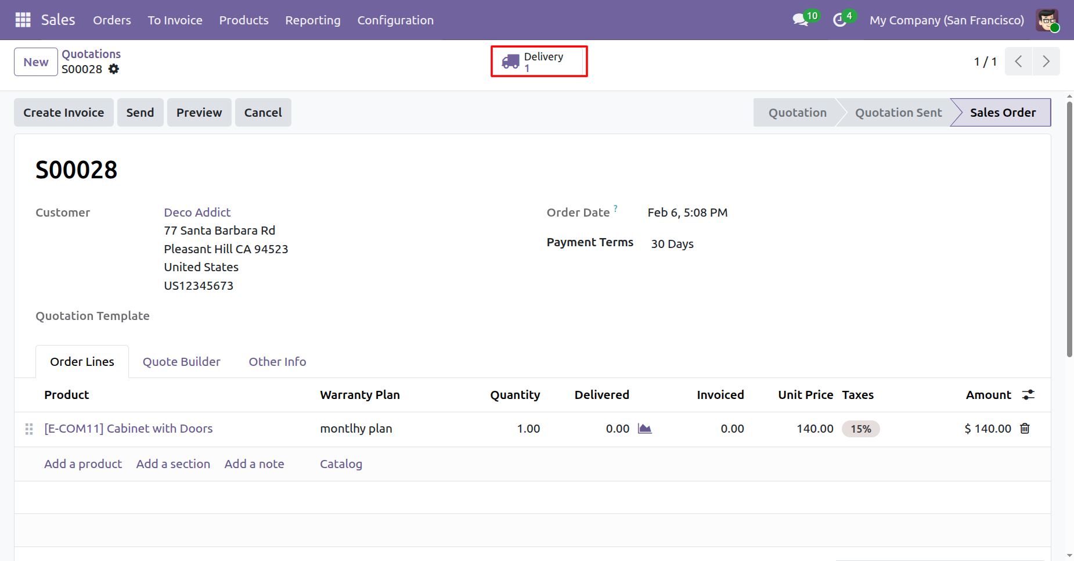Open the activities clock icon

pos(839,20)
